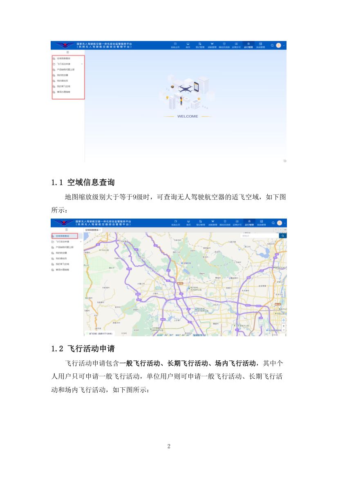Select 运行管理 in map screenshot navbar
Screen dimensions: 338x478
pyautogui.click(x=249, y=223)
